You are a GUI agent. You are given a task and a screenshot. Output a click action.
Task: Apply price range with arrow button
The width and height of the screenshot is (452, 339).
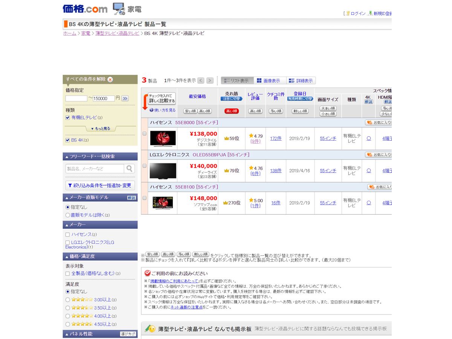click(x=125, y=98)
